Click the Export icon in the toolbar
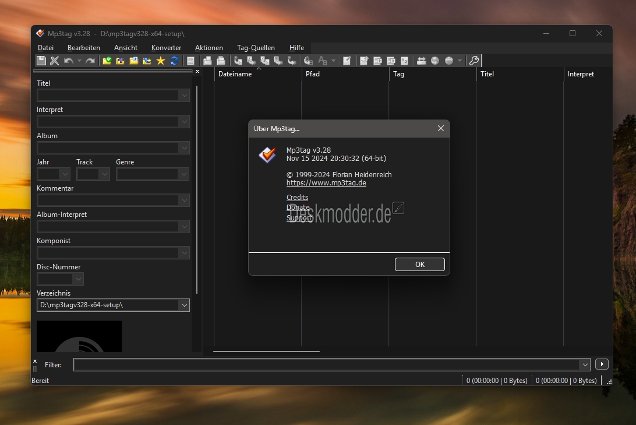Viewport: 636px width, 425px height. (x=364, y=61)
